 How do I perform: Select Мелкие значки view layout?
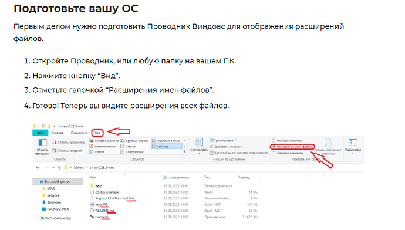[103, 146]
